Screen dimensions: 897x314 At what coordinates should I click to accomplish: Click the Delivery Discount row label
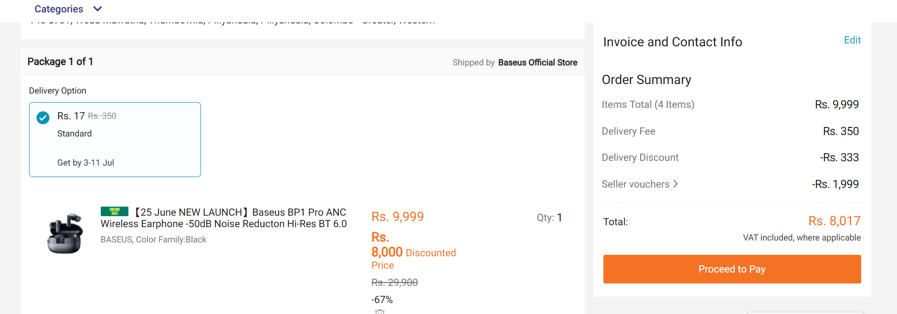click(x=640, y=157)
